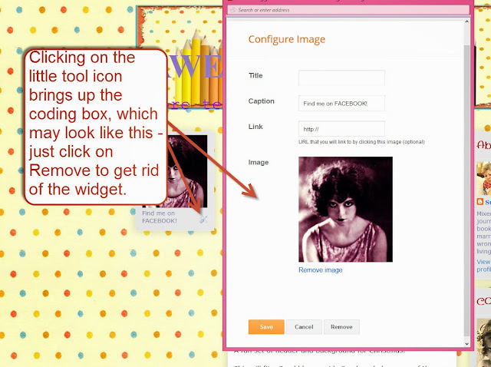This screenshot has height=367, width=491.
Task: Click Remove to delete the widget
Action: (x=341, y=327)
